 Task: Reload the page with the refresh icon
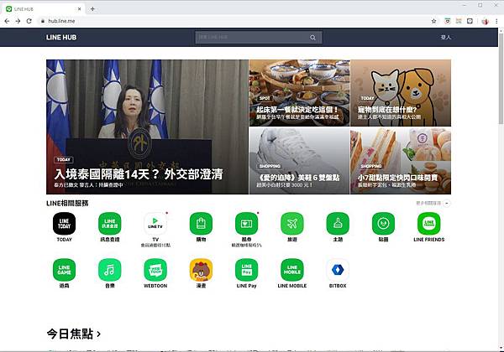pyautogui.click(x=29, y=21)
